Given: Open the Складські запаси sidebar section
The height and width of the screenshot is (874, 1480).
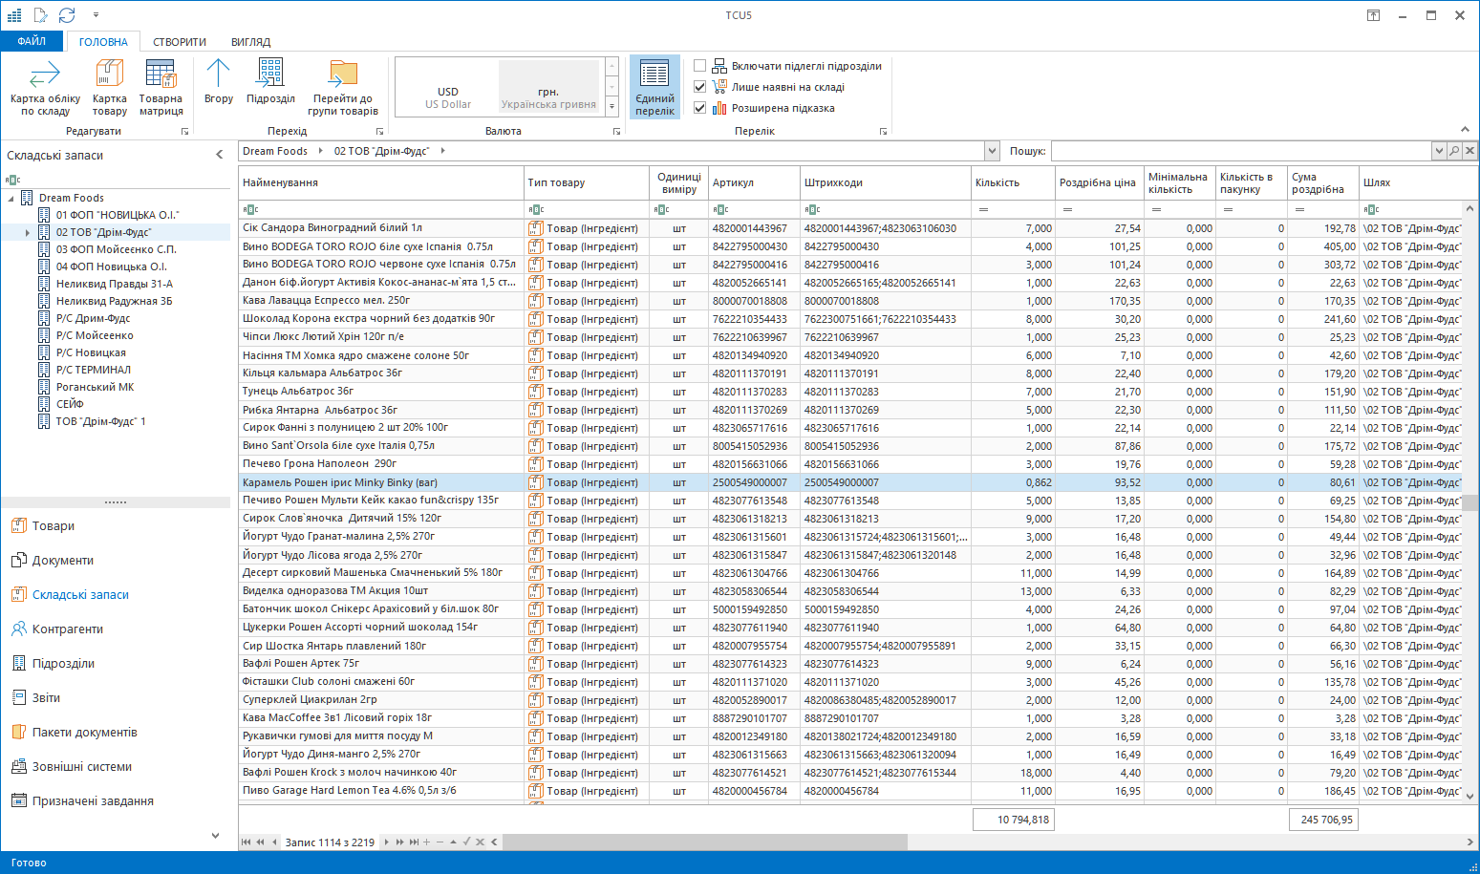Looking at the screenshot, I should 80,594.
